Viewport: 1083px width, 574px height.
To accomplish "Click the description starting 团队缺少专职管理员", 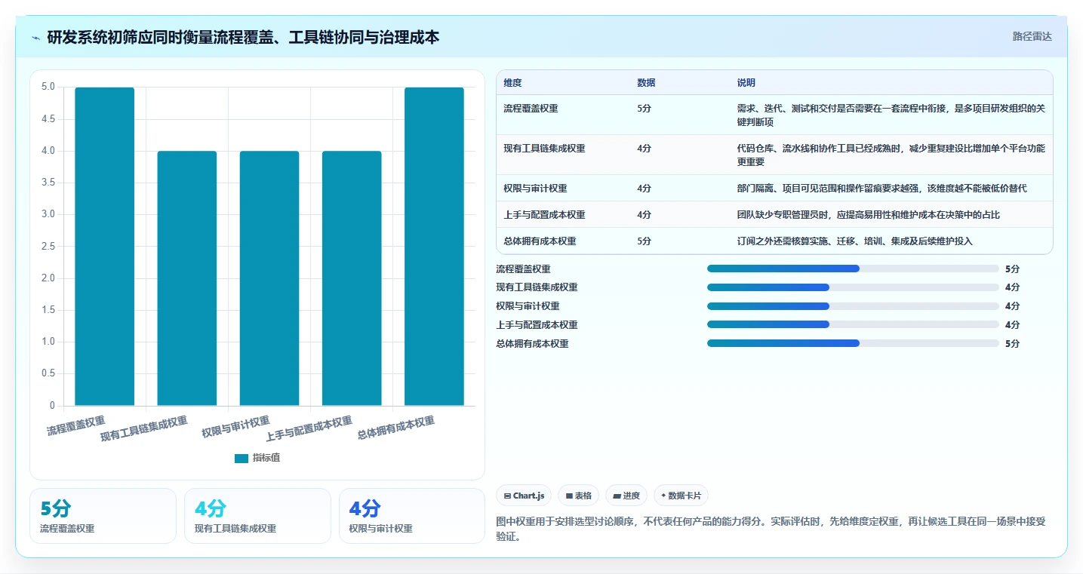I will 869,215.
